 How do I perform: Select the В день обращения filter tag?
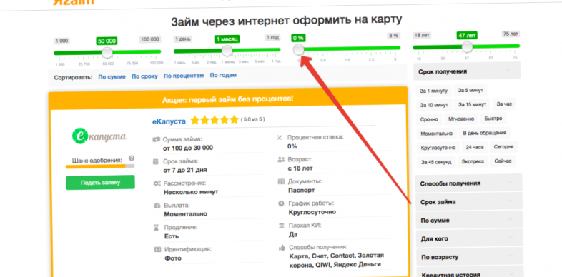coord(484,133)
